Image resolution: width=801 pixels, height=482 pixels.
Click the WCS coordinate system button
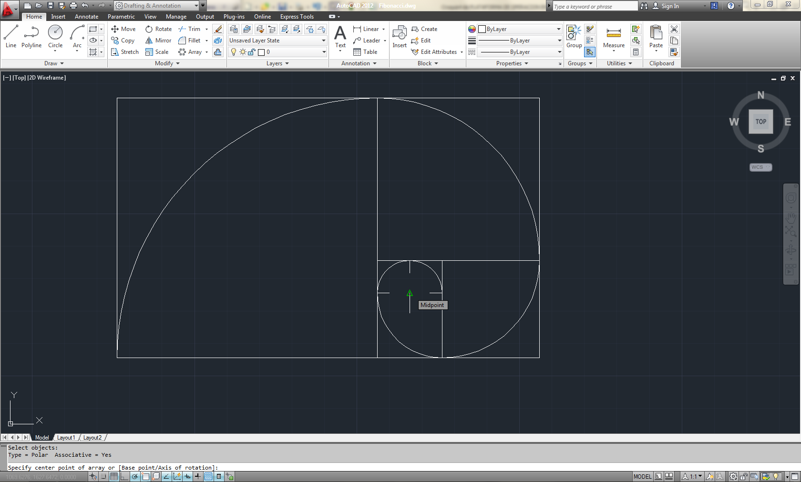(x=760, y=167)
